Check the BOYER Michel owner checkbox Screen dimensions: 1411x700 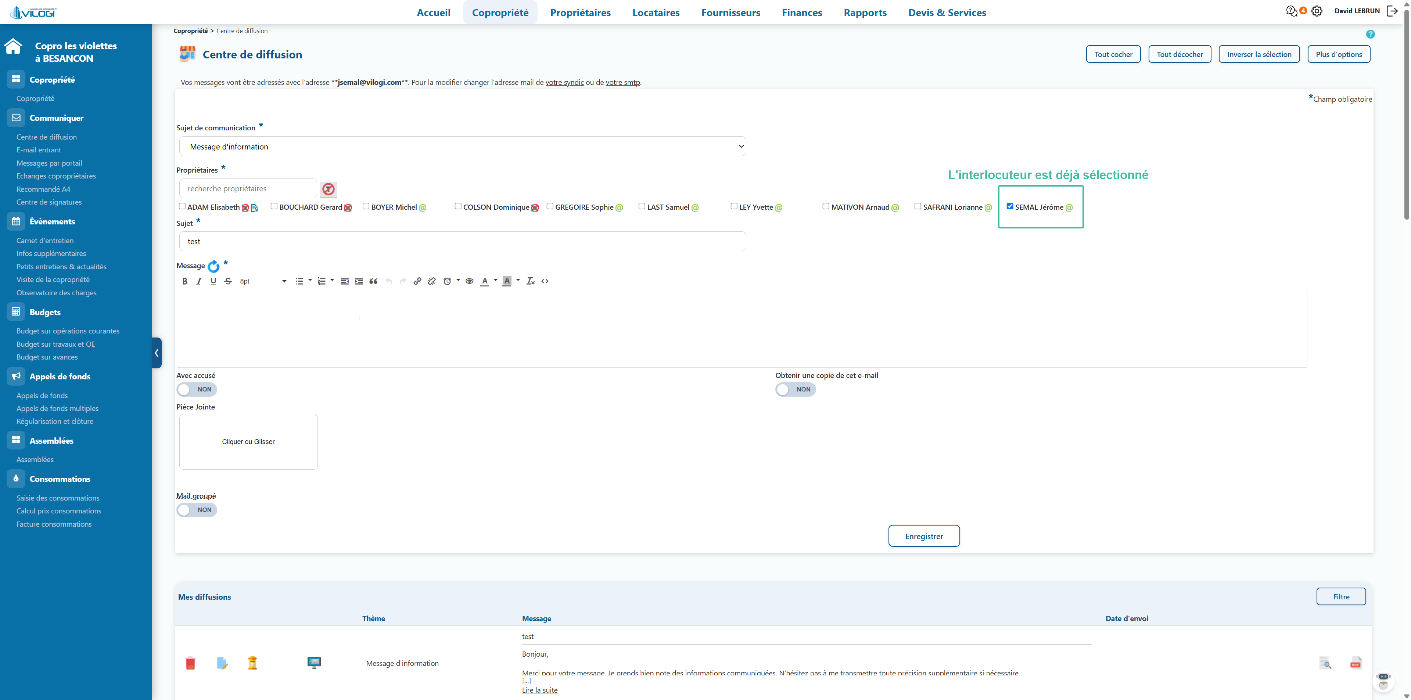click(x=366, y=206)
